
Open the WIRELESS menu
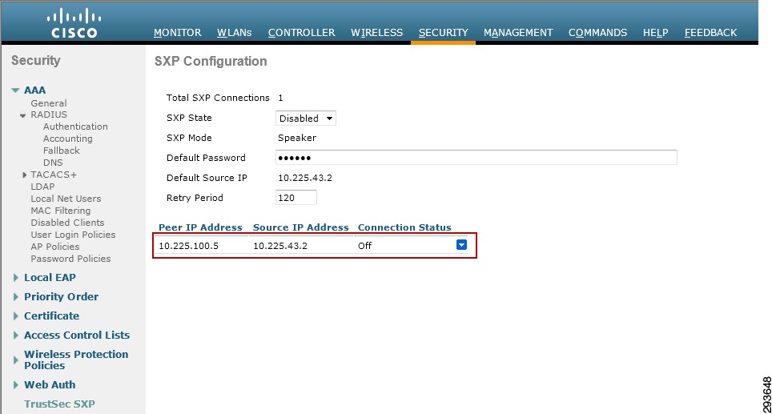click(376, 33)
